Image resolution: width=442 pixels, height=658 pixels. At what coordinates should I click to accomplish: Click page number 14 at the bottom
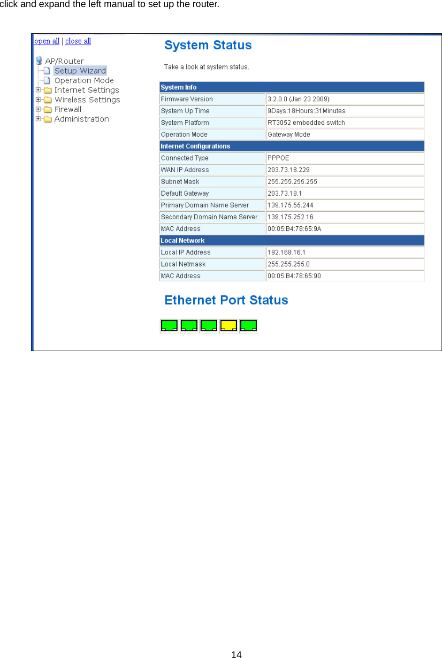[236, 655]
